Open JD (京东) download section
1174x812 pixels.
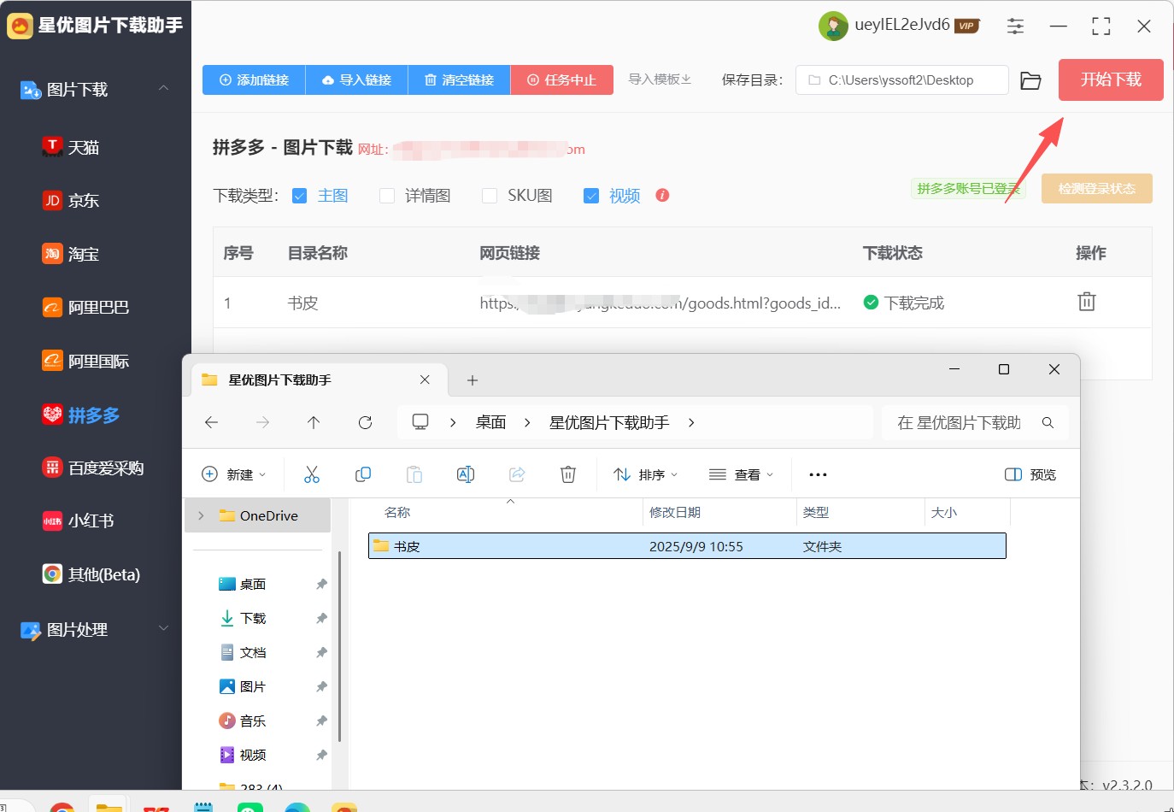coord(71,200)
